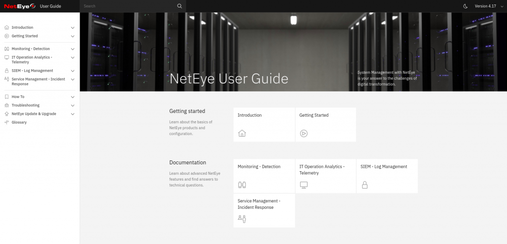Expand the IT Operation Analytics sidebar chevron
The width and height of the screenshot is (507, 244).
(73, 57)
